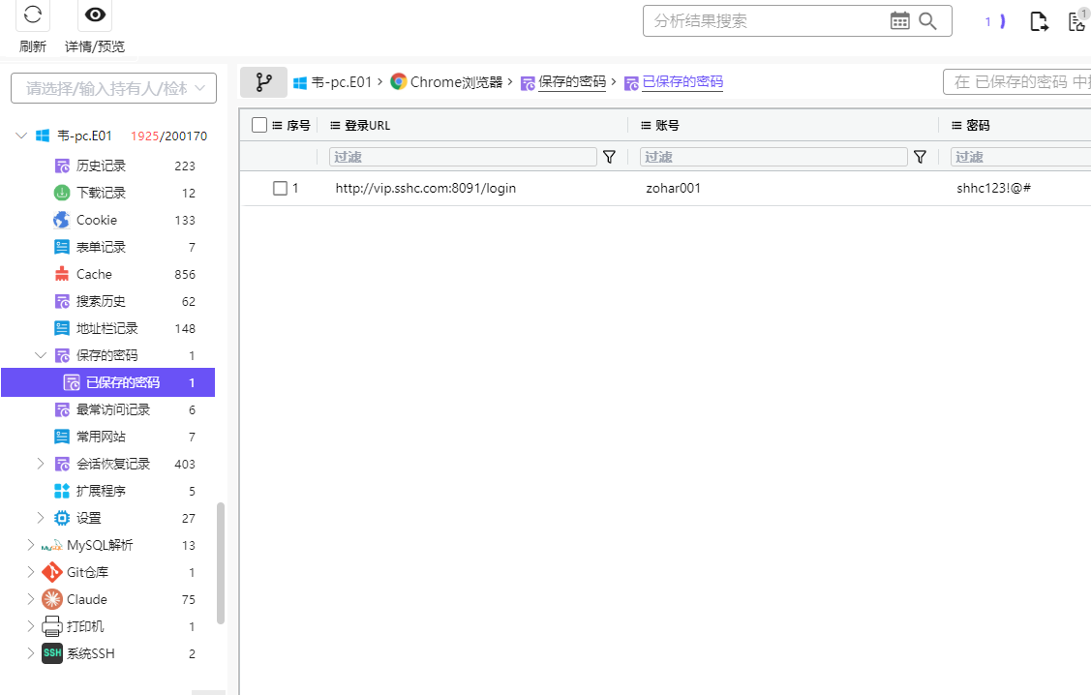Expand the MySQL解析 node

click(31, 545)
